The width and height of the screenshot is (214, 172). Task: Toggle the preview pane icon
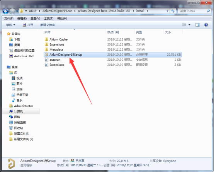click(x=197, y=25)
